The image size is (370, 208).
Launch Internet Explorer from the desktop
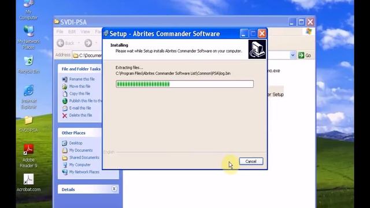(x=28, y=97)
